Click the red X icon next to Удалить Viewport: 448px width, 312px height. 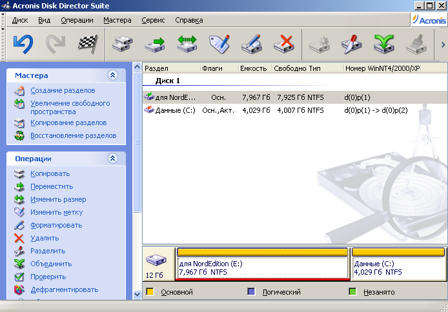point(19,238)
